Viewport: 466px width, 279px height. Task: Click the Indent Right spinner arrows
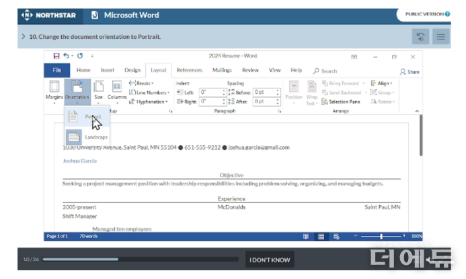tap(224, 101)
